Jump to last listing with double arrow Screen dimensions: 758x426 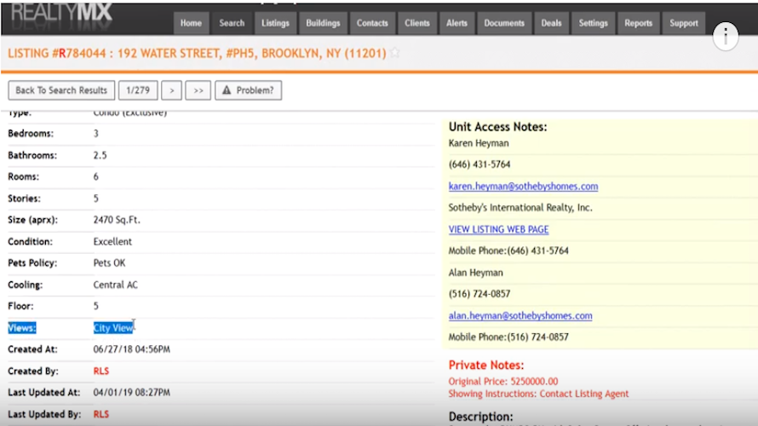coord(198,90)
